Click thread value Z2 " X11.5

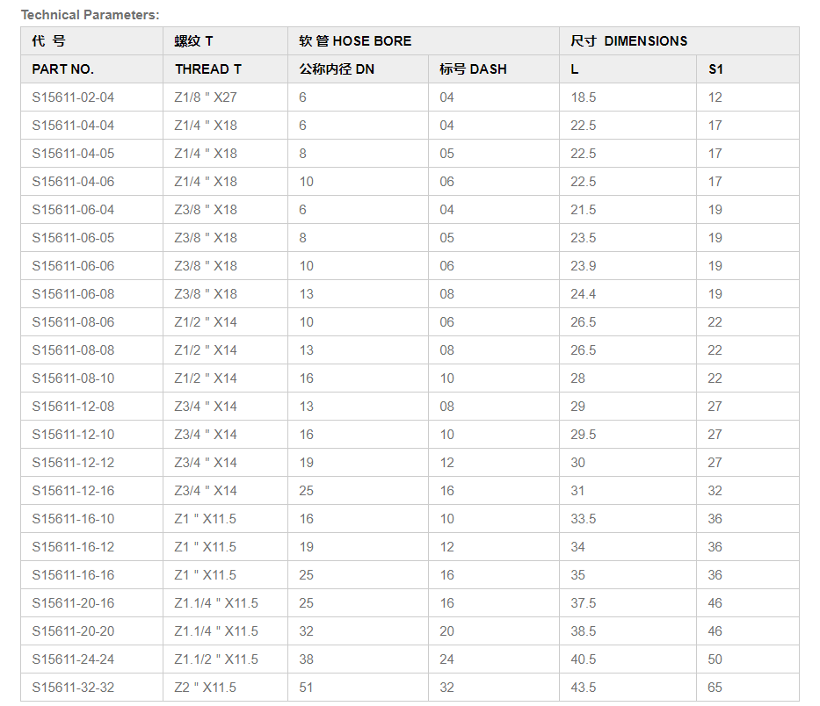(205, 688)
